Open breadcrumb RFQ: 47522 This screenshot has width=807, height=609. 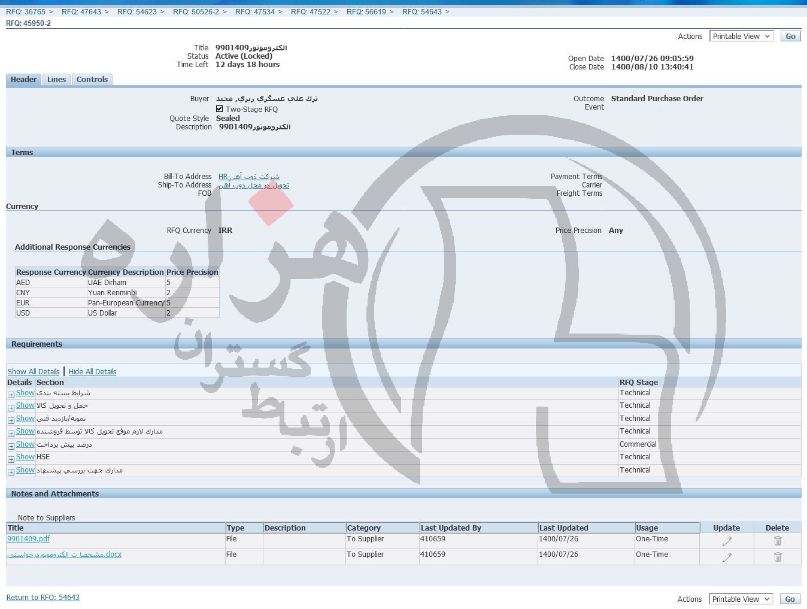[x=311, y=12]
